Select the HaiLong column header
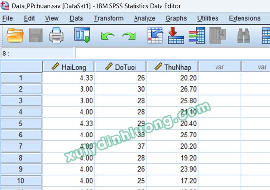This screenshot has height=190, width=270. tap(68, 67)
